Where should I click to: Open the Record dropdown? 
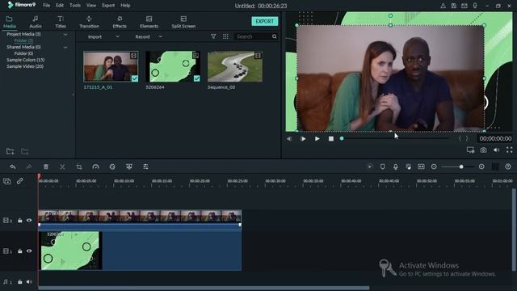tap(149, 36)
